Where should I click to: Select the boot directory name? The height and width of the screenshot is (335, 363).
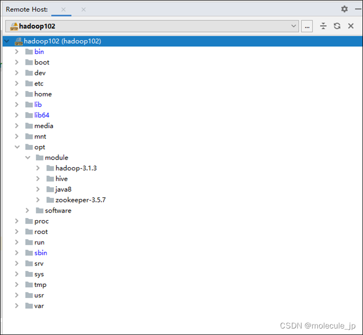[42, 62]
